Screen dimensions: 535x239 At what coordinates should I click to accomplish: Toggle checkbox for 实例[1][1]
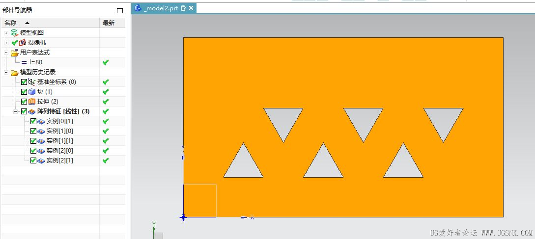pos(33,141)
